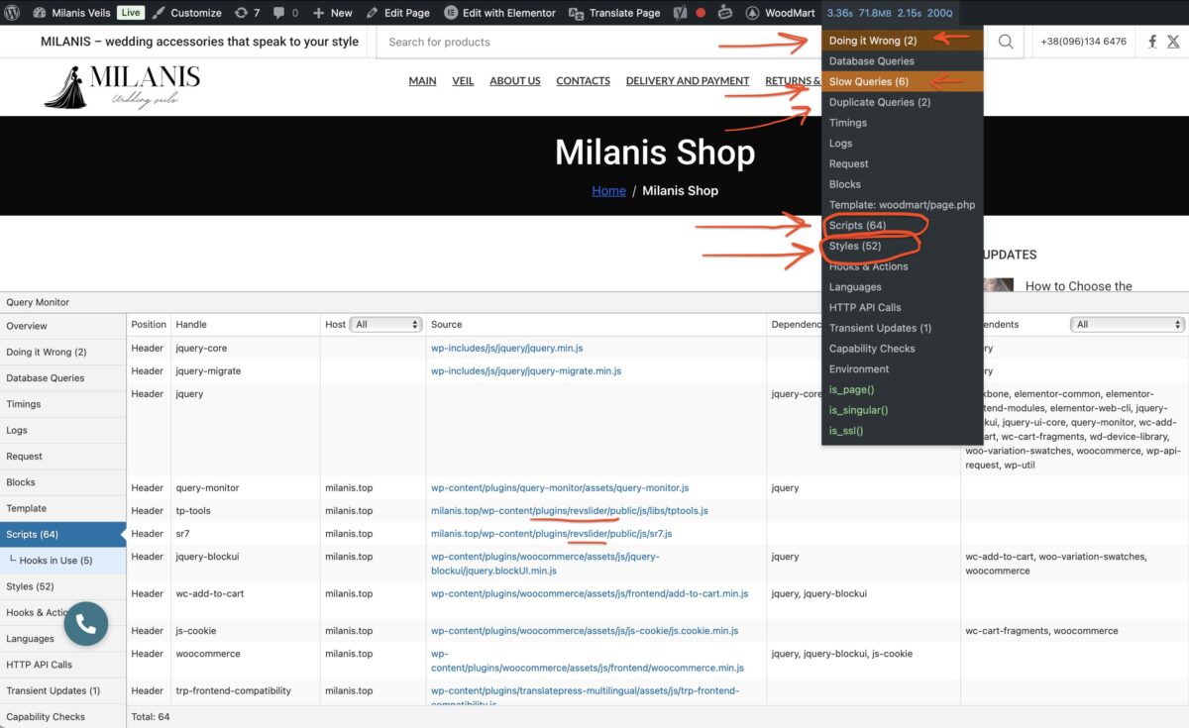Select Styles (52) in dropdown menu
Viewport: 1189px width, 728px height.
point(903,246)
